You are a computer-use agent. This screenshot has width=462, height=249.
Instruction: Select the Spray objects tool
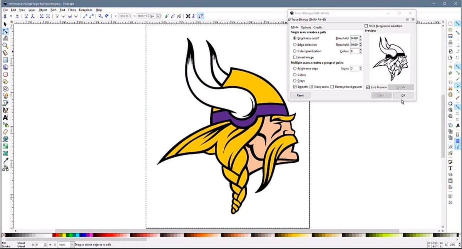pos(5,125)
